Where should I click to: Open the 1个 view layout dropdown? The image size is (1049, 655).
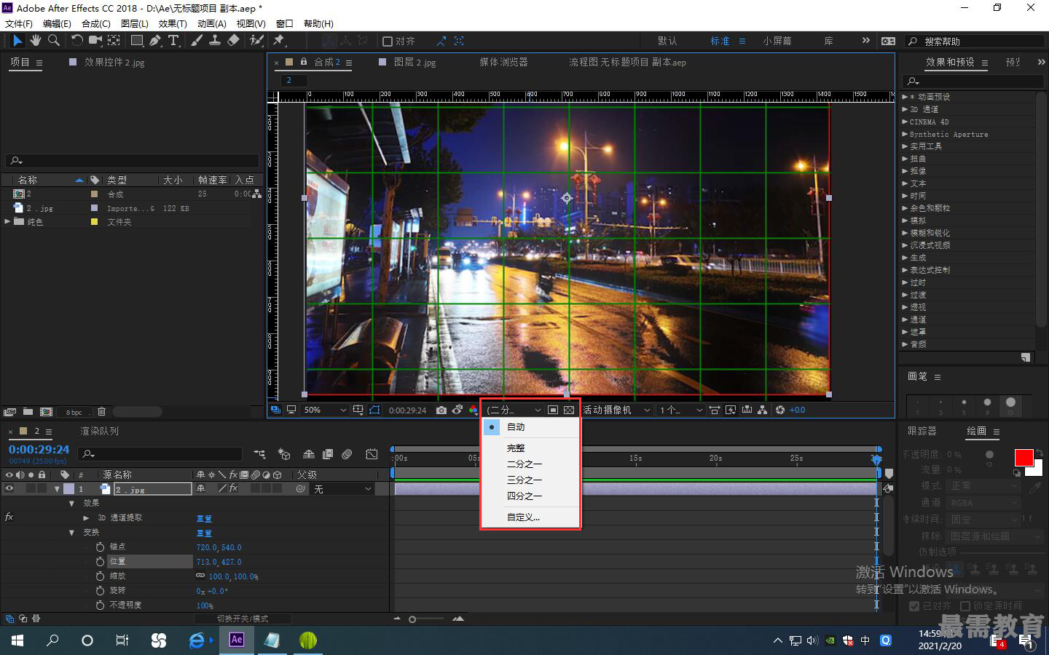pyautogui.click(x=680, y=410)
